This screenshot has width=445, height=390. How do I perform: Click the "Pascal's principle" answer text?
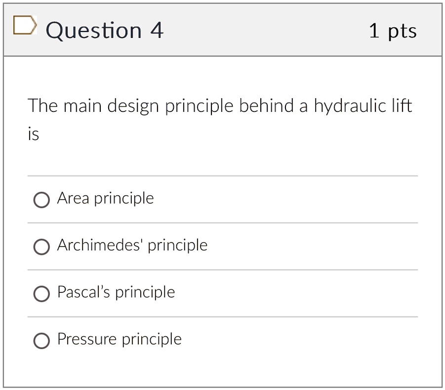pyautogui.click(x=116, y=292)
